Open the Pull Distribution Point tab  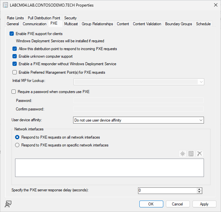(44, 18)
